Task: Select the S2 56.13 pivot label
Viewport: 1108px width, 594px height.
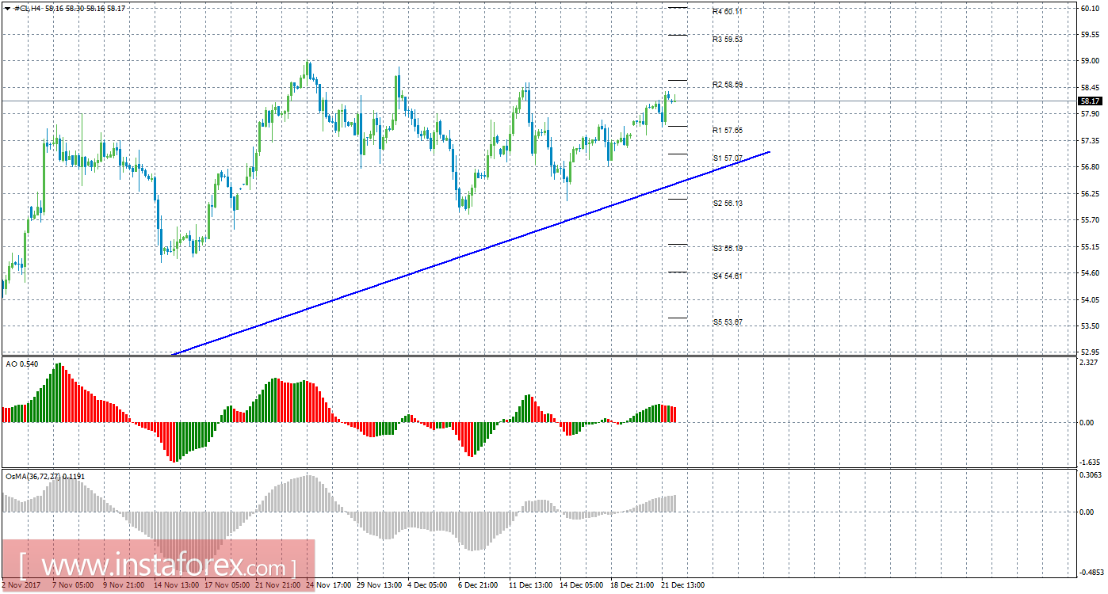Action: [x=728, y=204]
